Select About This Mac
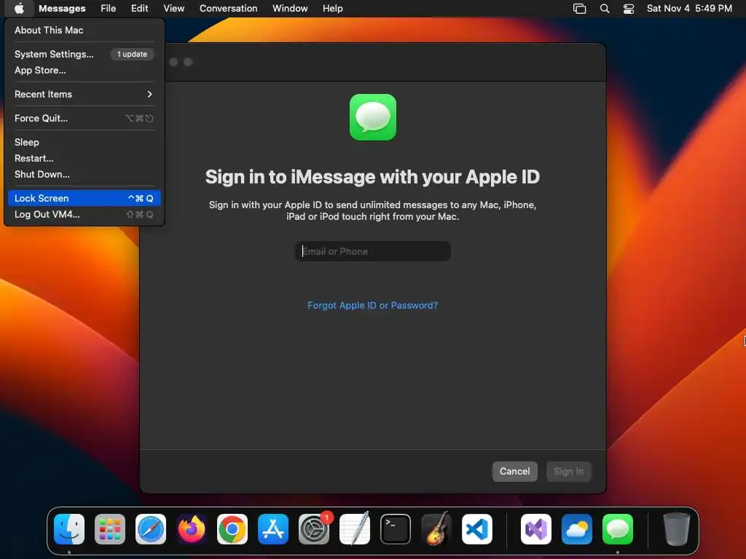746x559 pixels. click(85, 30)
